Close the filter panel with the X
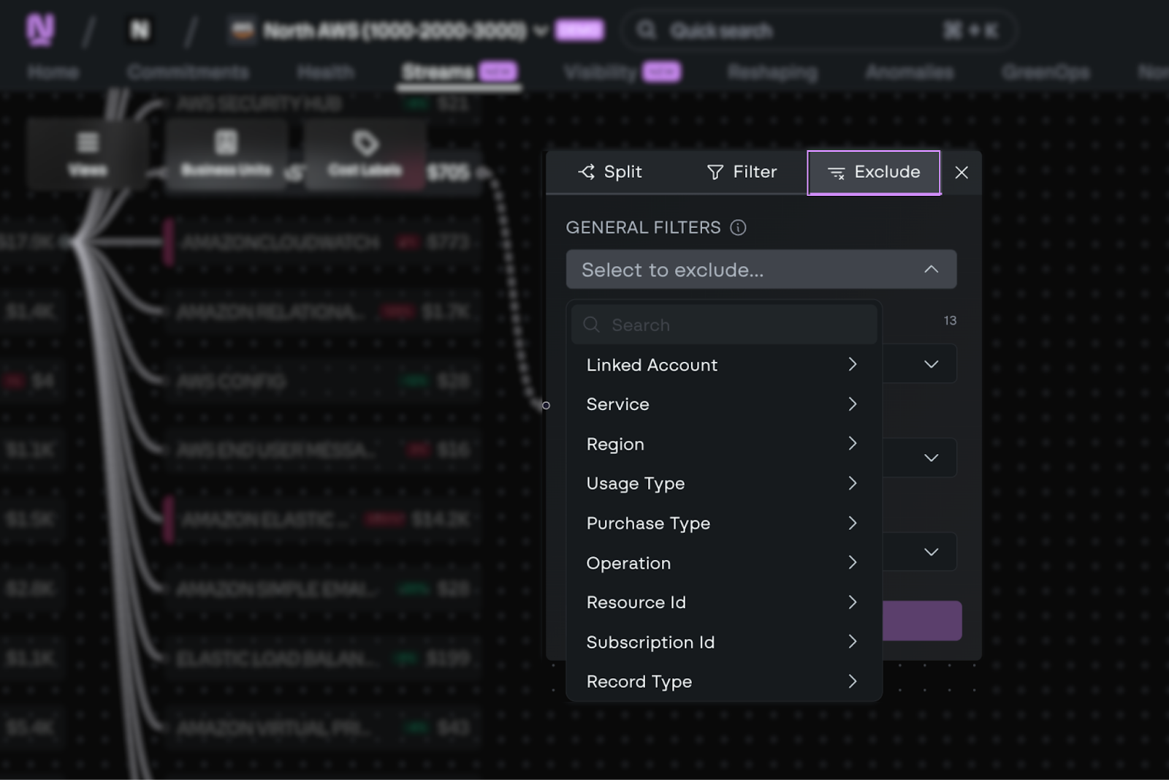 pos(962,173)
